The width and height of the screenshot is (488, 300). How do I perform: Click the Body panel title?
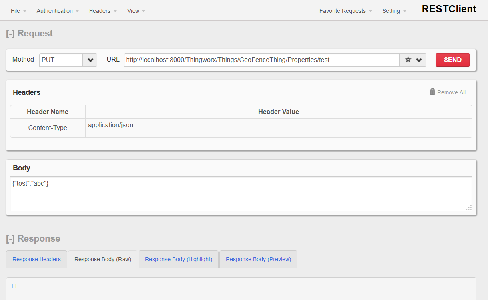coord(22,168)
